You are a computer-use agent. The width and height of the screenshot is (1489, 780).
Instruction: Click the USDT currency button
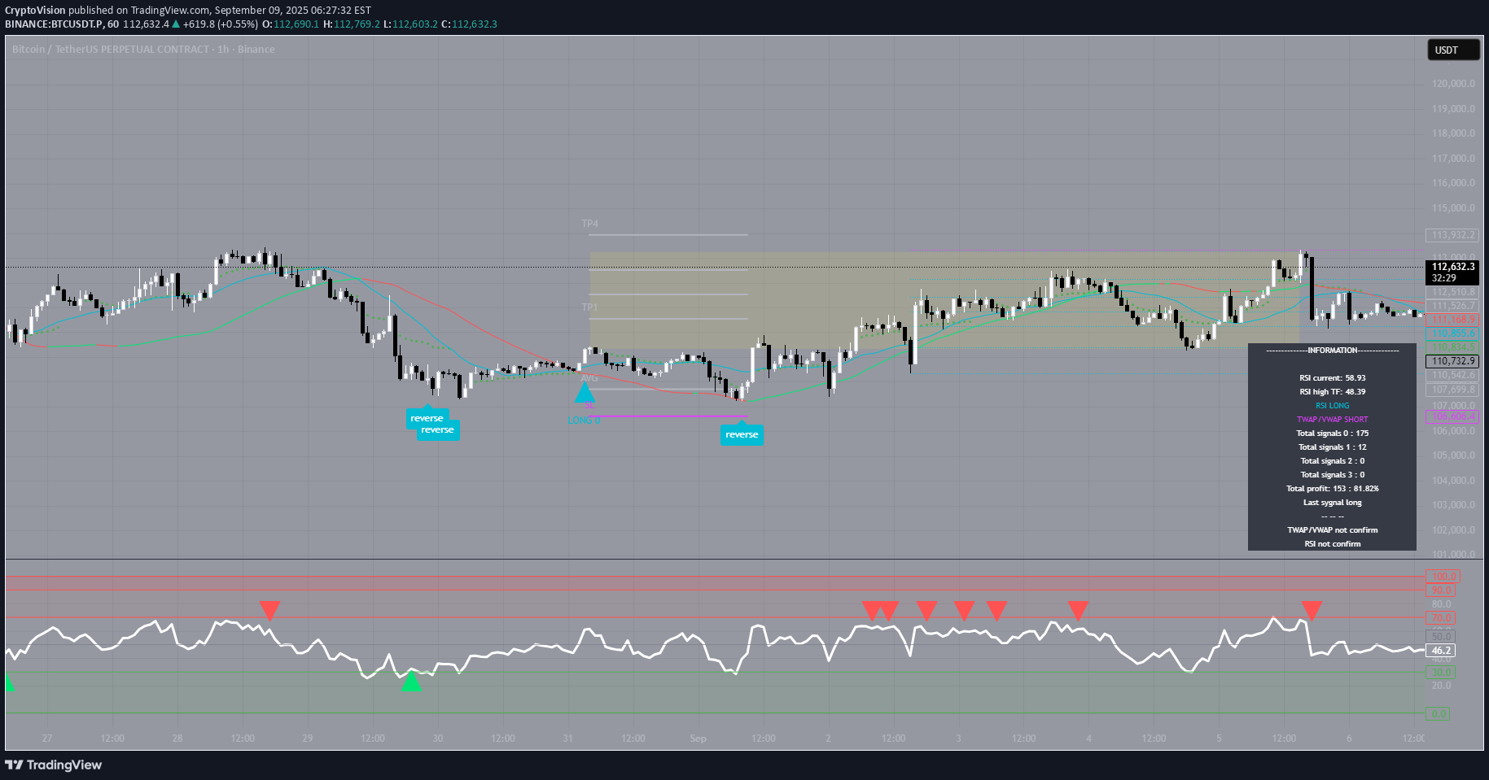(x=1454, y=50)
